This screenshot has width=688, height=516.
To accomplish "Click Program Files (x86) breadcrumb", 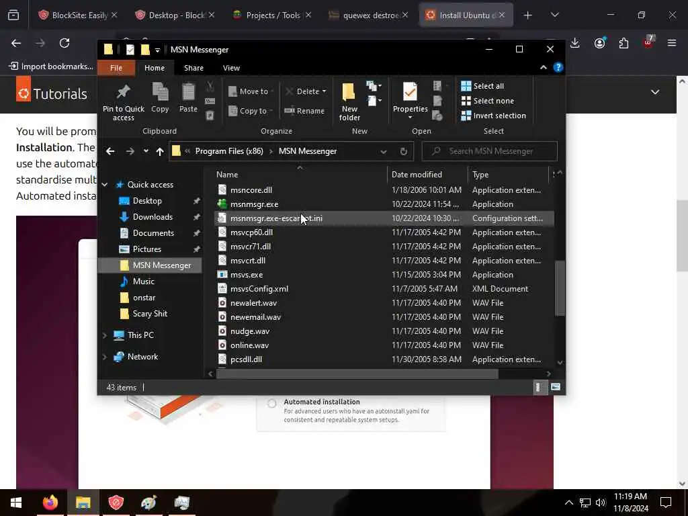I will 229,151.
